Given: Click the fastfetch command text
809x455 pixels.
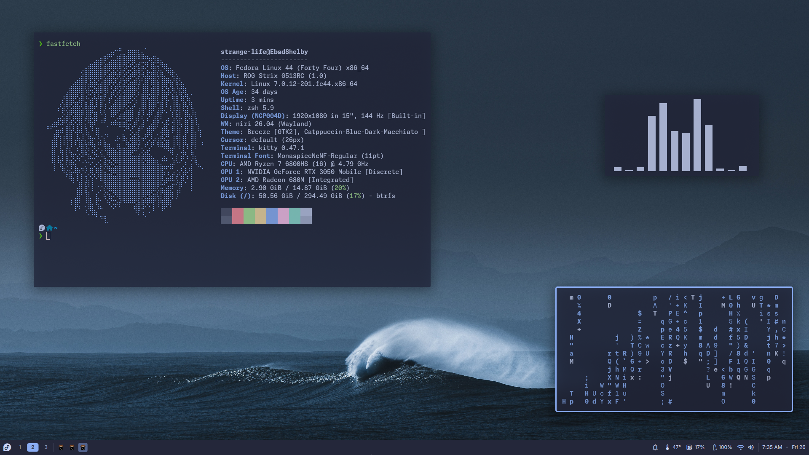Looking at the screenshot, I should click(x=63, y=44).
